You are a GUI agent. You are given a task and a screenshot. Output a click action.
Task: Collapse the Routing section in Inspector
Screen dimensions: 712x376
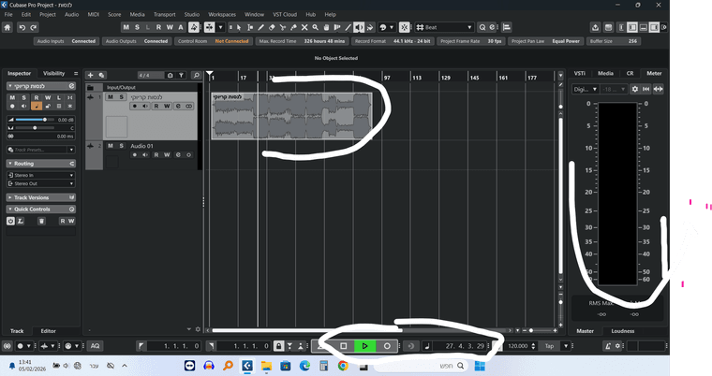tap(28, 163)
